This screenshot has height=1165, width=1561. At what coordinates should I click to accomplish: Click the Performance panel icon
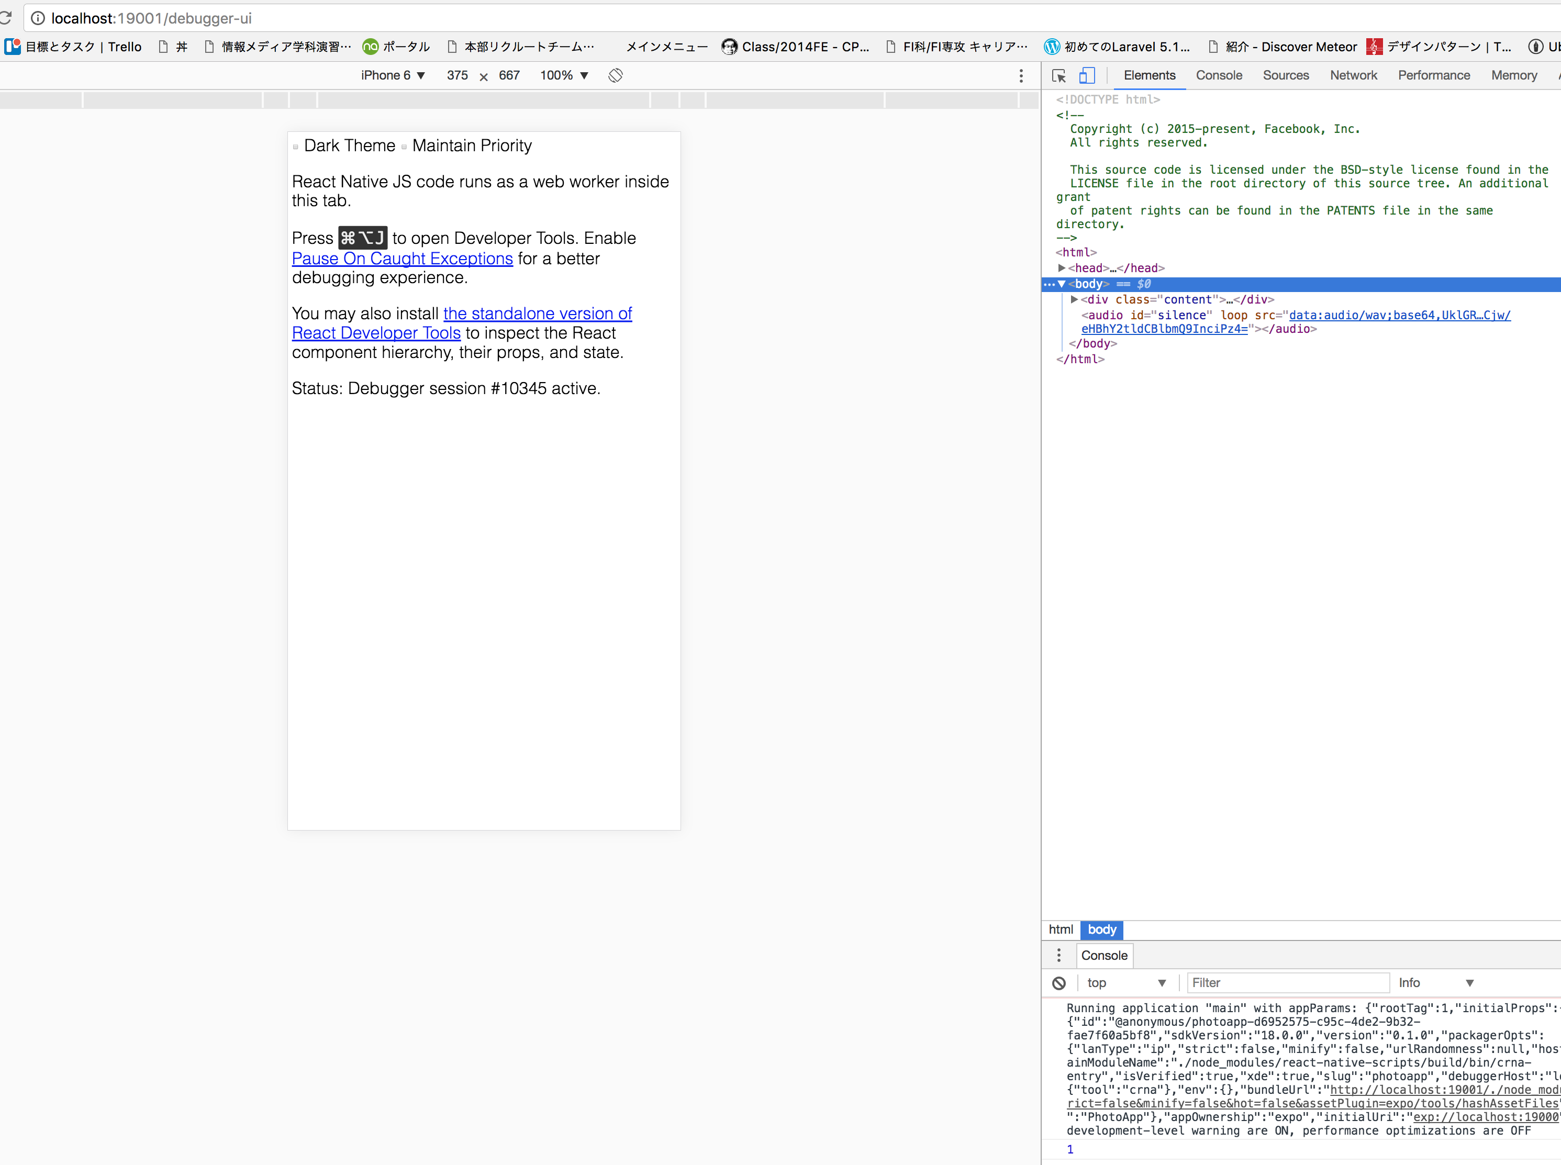1434,76
